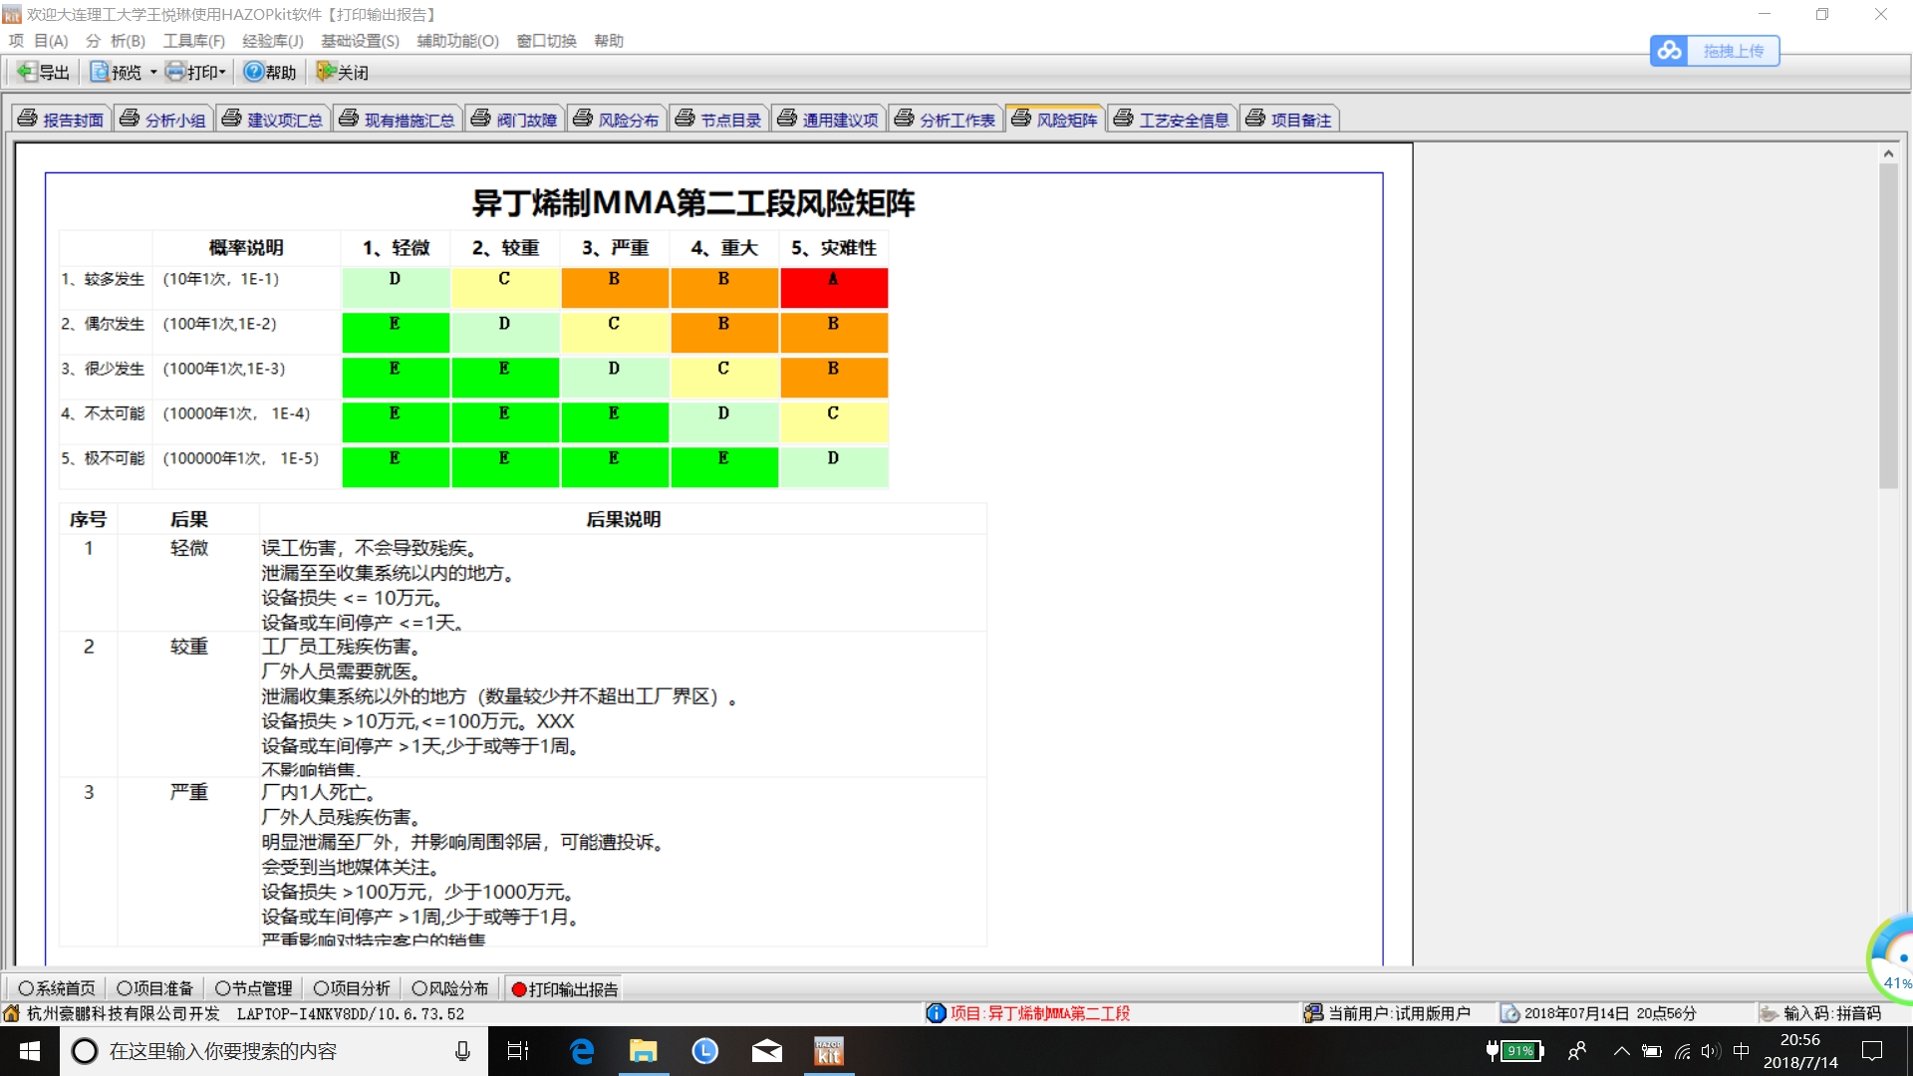Click the 预览 preview document icon
Image resolution: width=1913 pixels, height=1076 pixels.
[100, 72]
